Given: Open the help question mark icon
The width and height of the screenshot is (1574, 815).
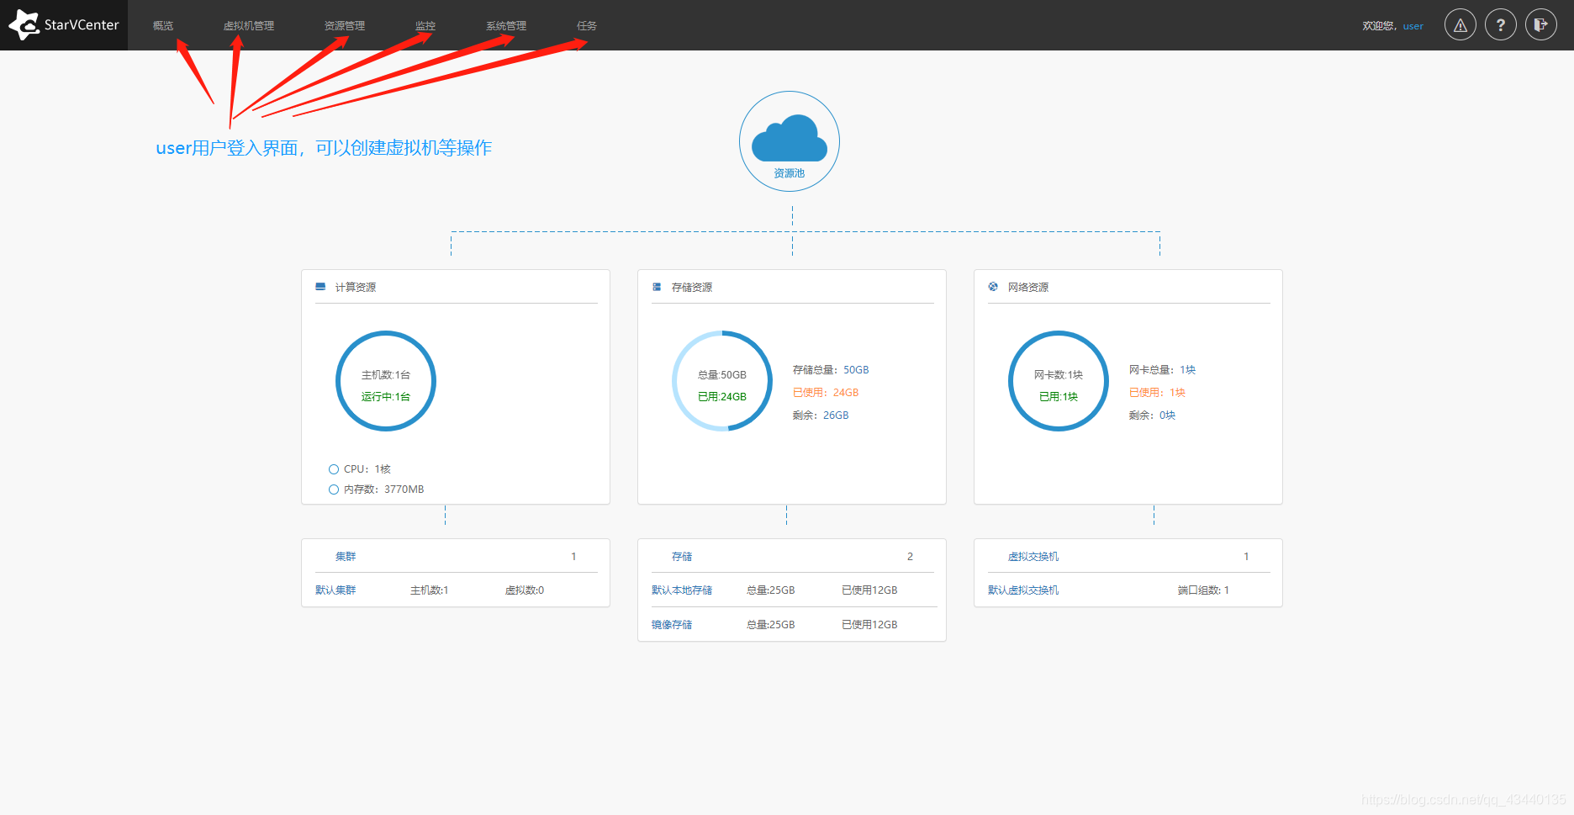Looking at the screenshot, I should (1501, 25).
